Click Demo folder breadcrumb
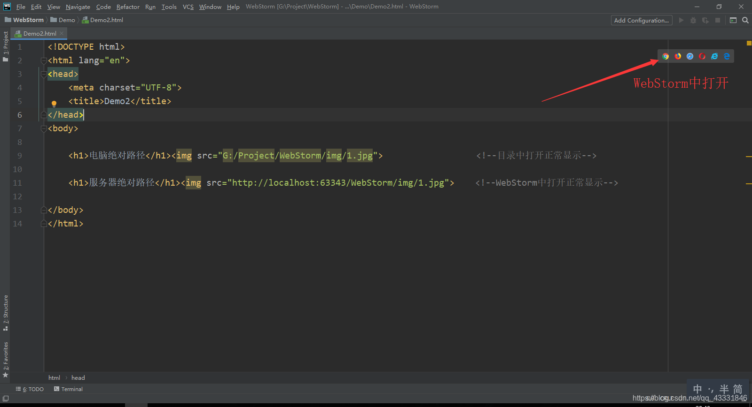The width and height of the screenshot is (752, 407). point(63,20)
